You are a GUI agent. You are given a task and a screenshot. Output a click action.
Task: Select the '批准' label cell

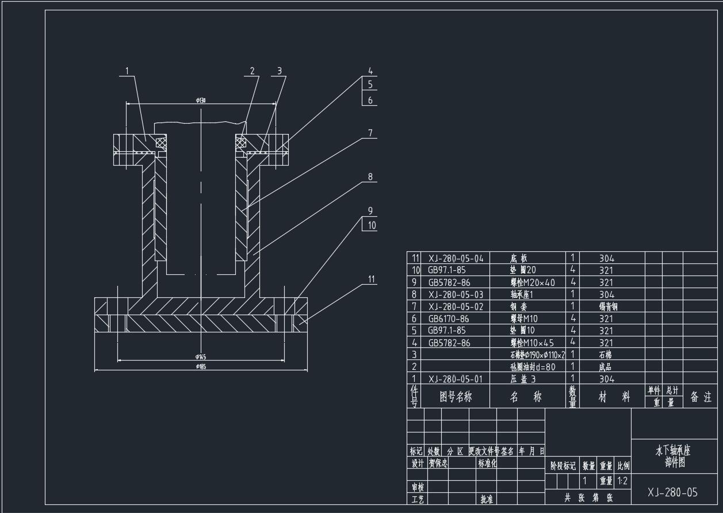(487, 499)
